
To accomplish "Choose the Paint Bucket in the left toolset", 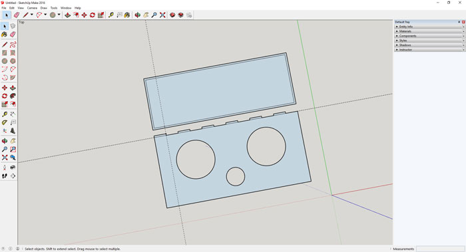I will click(x=5, y=35).
